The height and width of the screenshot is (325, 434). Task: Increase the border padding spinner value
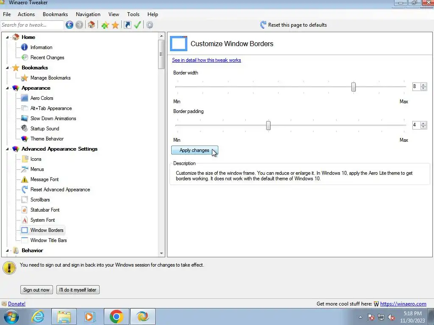pos(423,123)
